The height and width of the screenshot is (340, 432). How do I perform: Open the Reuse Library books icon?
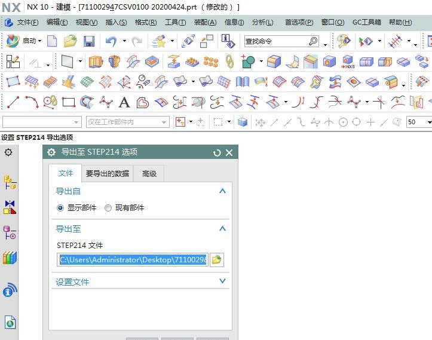pos(10,258)
